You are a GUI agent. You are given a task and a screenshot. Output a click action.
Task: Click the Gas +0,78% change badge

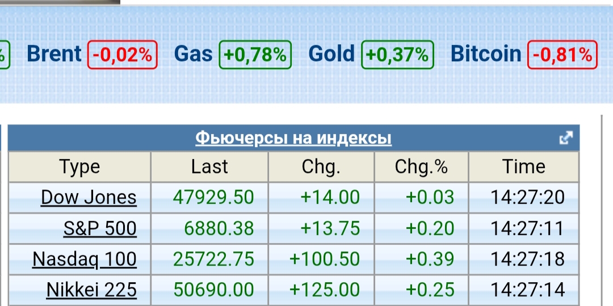[x=255, y=55]
